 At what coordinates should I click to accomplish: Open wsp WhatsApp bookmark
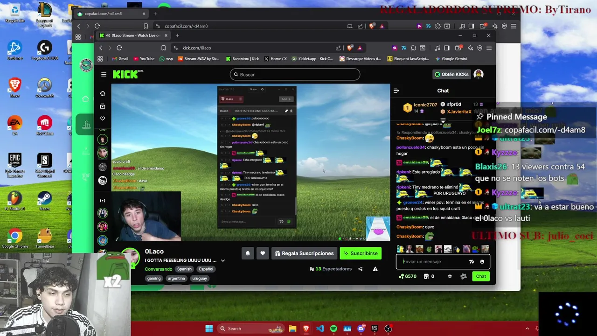166,59
